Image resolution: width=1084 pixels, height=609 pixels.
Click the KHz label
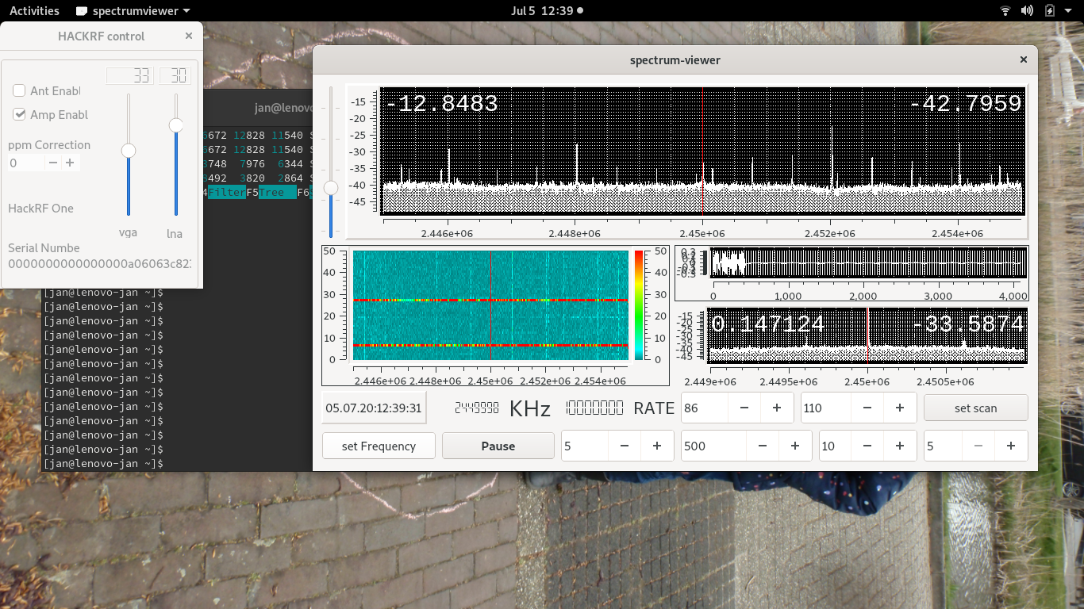(529, 408)
